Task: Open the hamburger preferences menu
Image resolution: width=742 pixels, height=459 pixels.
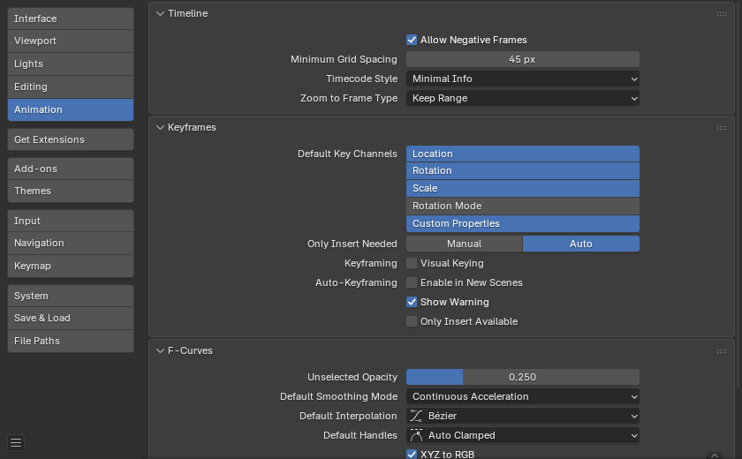Action: (16, 443)
